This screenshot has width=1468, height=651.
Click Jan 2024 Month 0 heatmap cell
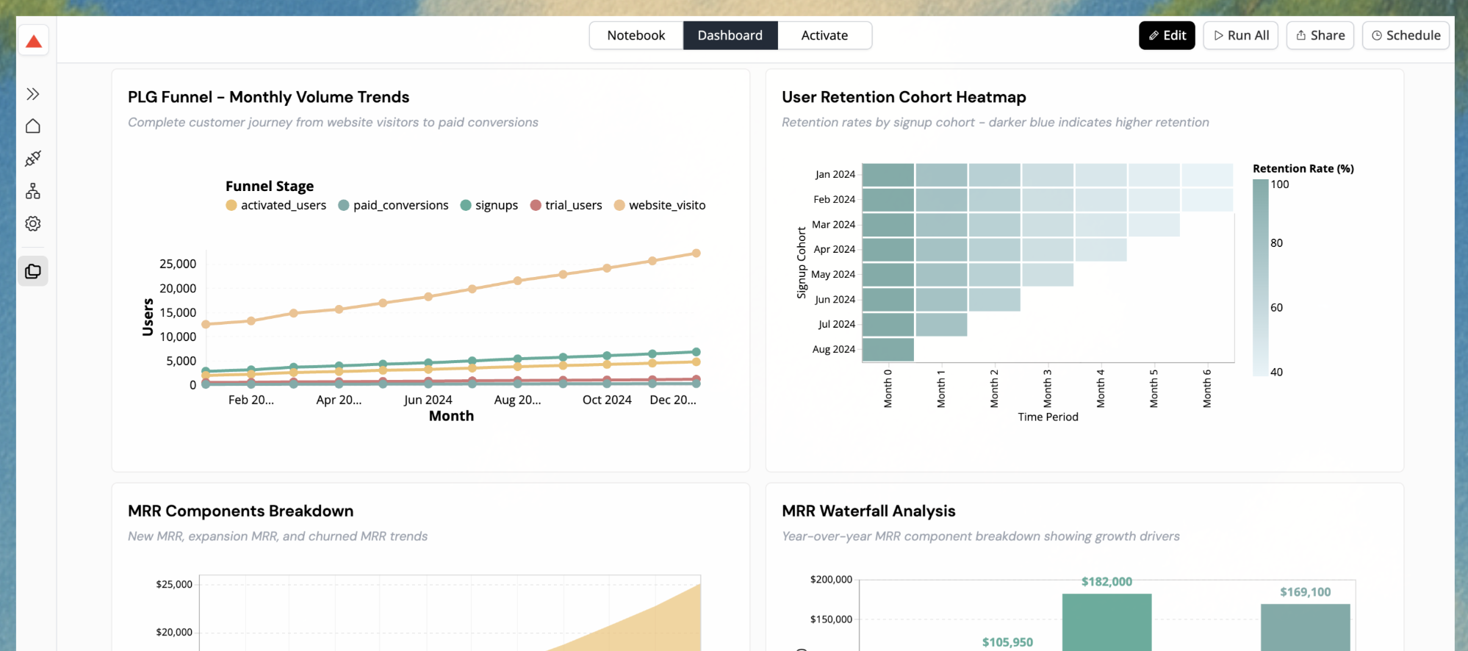point(888,175)
